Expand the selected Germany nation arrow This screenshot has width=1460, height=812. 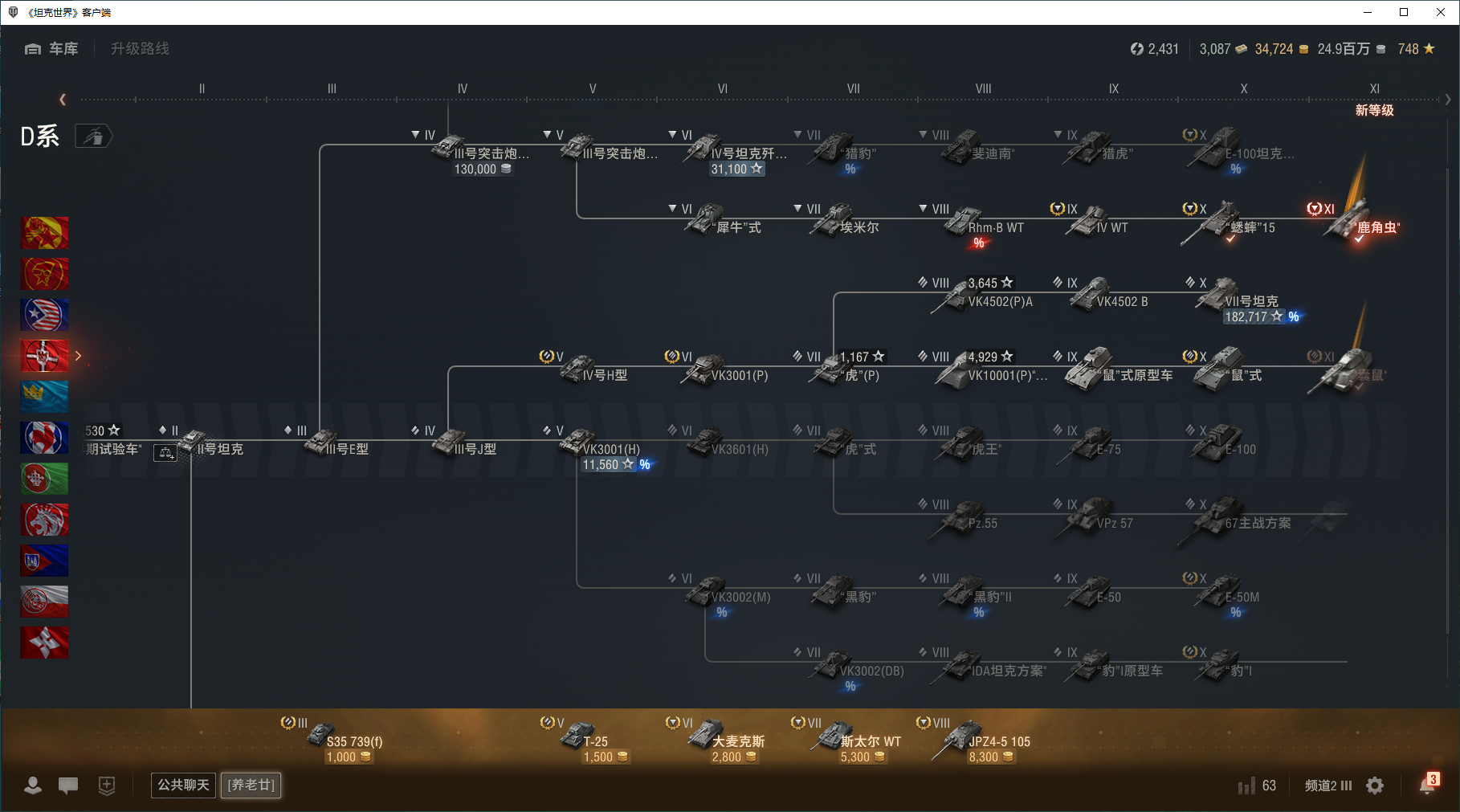click(x=78, y=356)
